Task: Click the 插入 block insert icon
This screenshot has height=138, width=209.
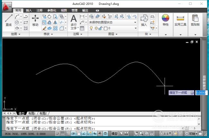Action: 144,20
